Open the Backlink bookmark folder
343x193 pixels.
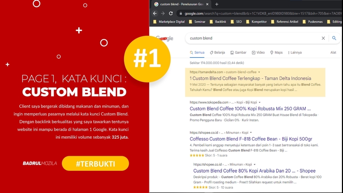[218, 22]
